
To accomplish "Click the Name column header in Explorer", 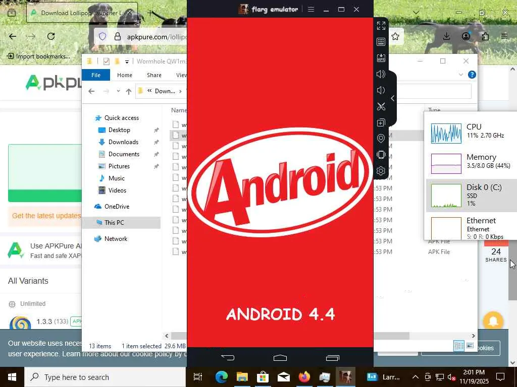I will point(179,110).
